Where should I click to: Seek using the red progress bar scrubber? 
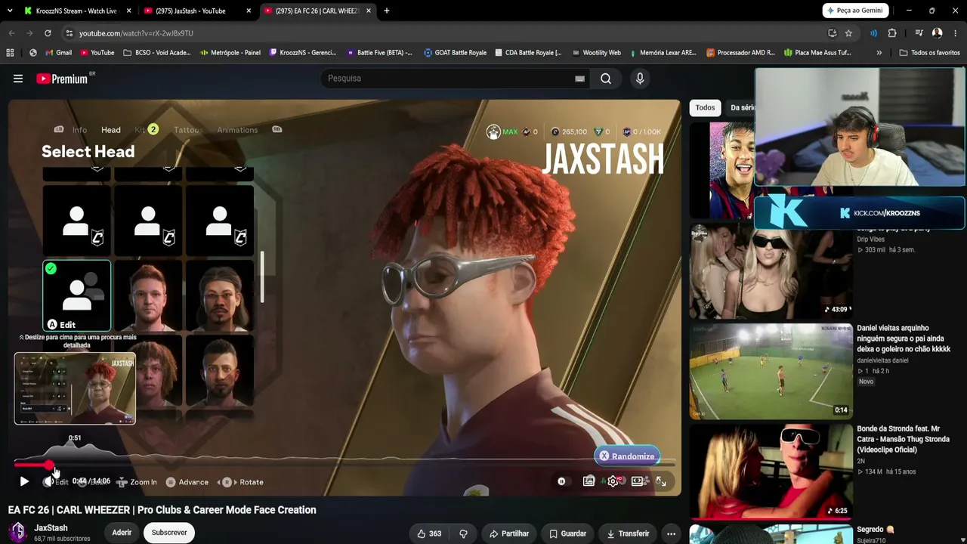tap(49, 465)
